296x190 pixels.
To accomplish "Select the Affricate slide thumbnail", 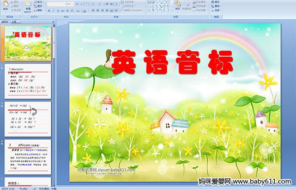I will tap(28, 157).
